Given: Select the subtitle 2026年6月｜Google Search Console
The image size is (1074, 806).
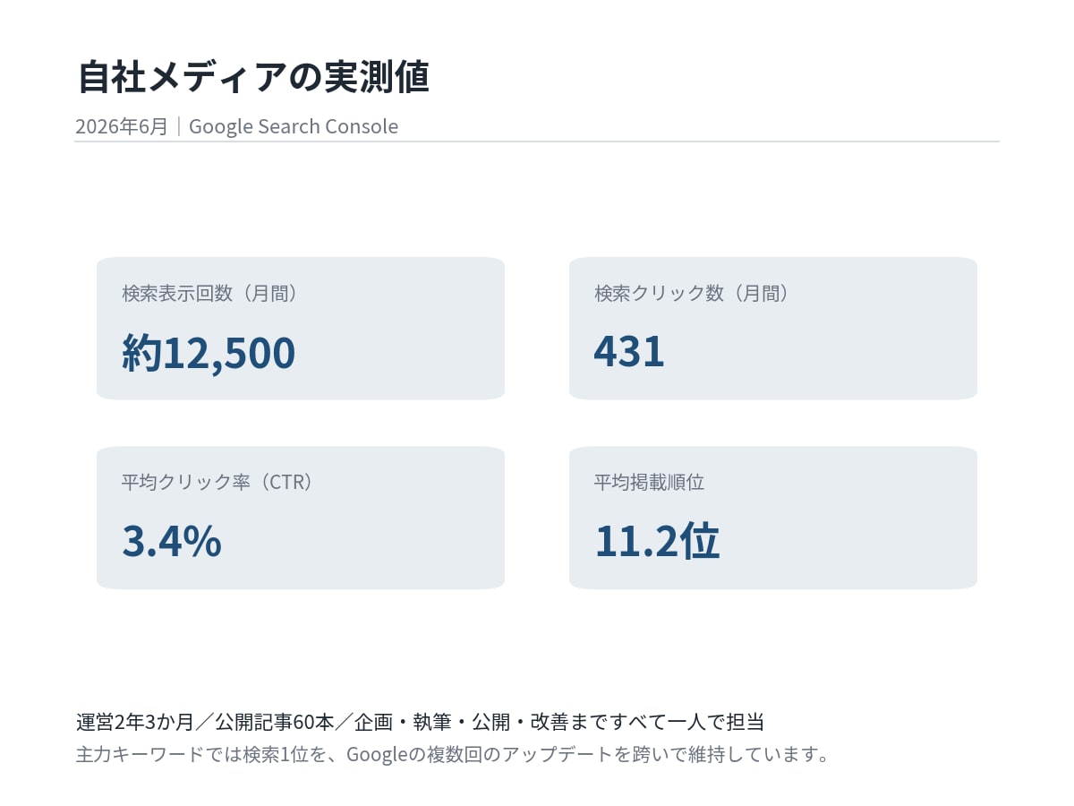Looking at the screenshot, I should point(236,126).
